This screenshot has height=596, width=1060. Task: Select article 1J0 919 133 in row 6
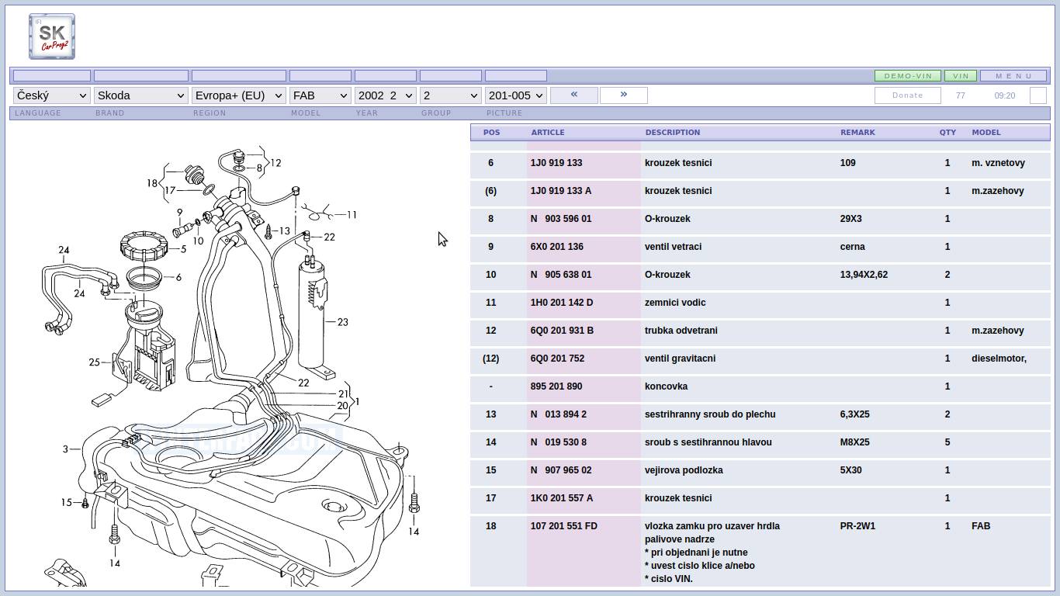tap(556, 163)
